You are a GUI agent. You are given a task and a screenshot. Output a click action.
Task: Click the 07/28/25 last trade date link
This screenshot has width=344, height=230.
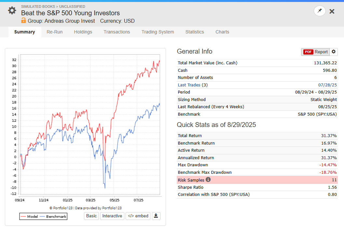coord(327,85)
